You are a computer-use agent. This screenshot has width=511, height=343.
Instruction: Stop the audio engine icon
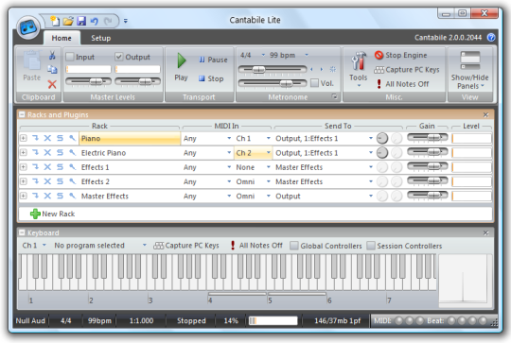[379, 55]
